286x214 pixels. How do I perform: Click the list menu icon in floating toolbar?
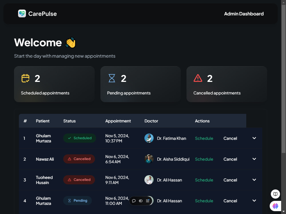coord(148,201)
